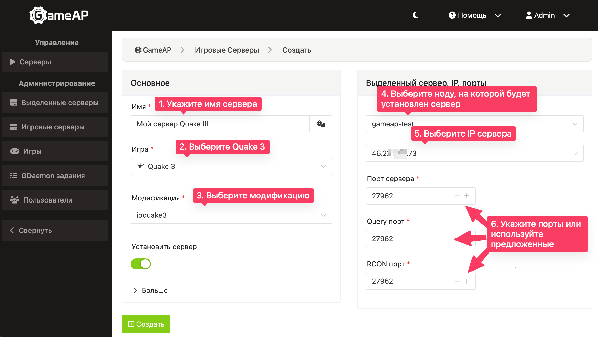Image resolution: width=598 pixels, height=337 pixels.
Task: Expand the Больше section
Action: tap(150, 290)
